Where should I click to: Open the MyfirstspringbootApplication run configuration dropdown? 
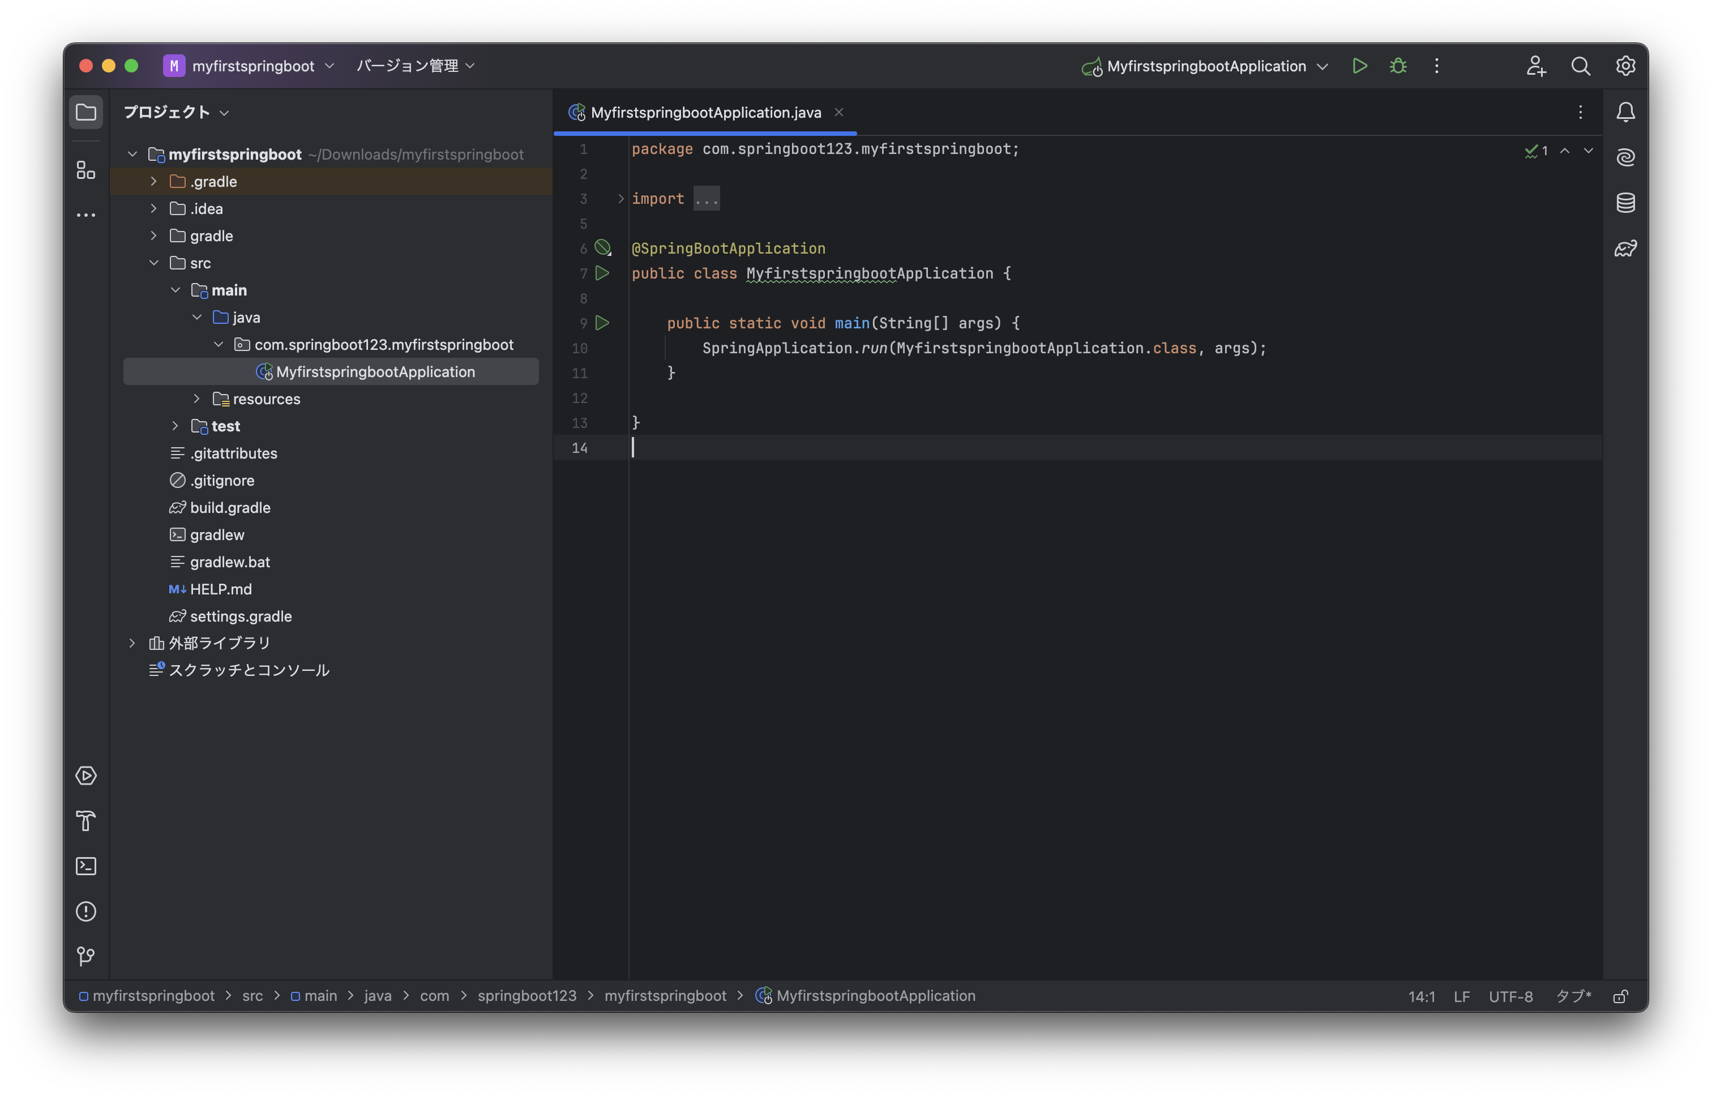pos(1206,66)
